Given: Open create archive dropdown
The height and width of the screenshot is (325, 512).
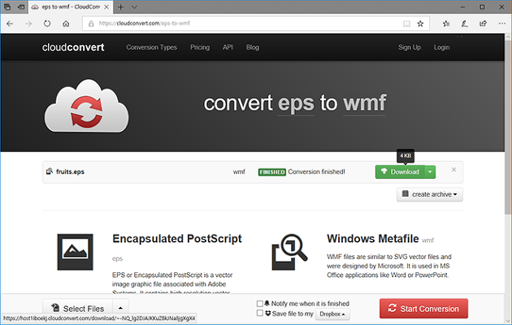Looking at the screenshot, I should pos(430,194).
